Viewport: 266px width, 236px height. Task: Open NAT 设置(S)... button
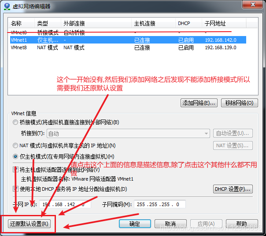[233, 145]
